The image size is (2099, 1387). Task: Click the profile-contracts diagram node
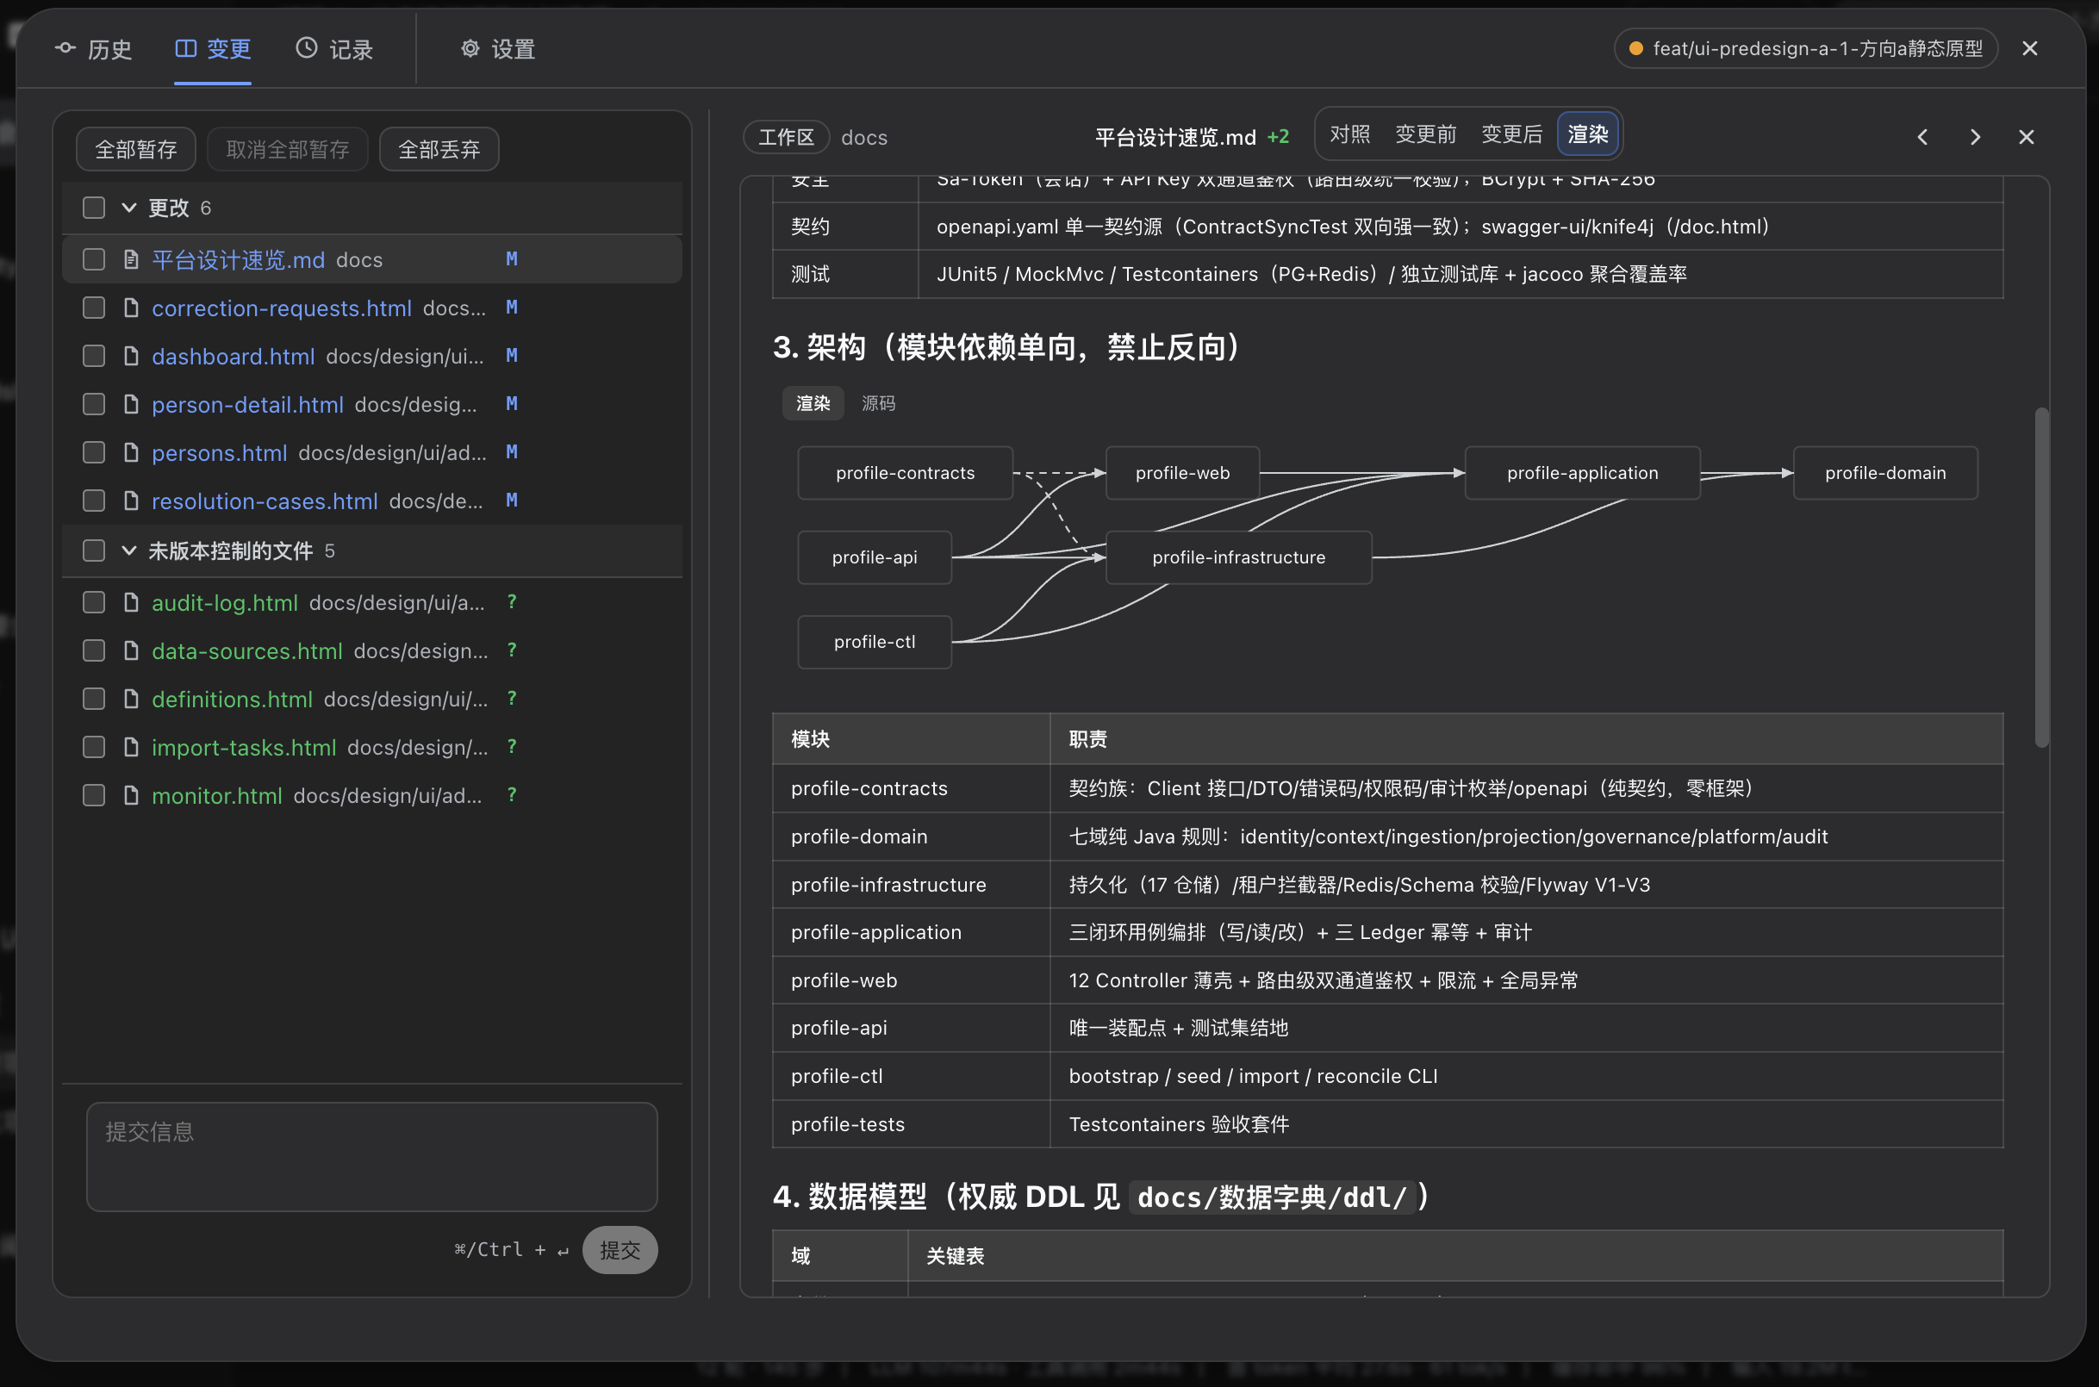click(905, 473)
